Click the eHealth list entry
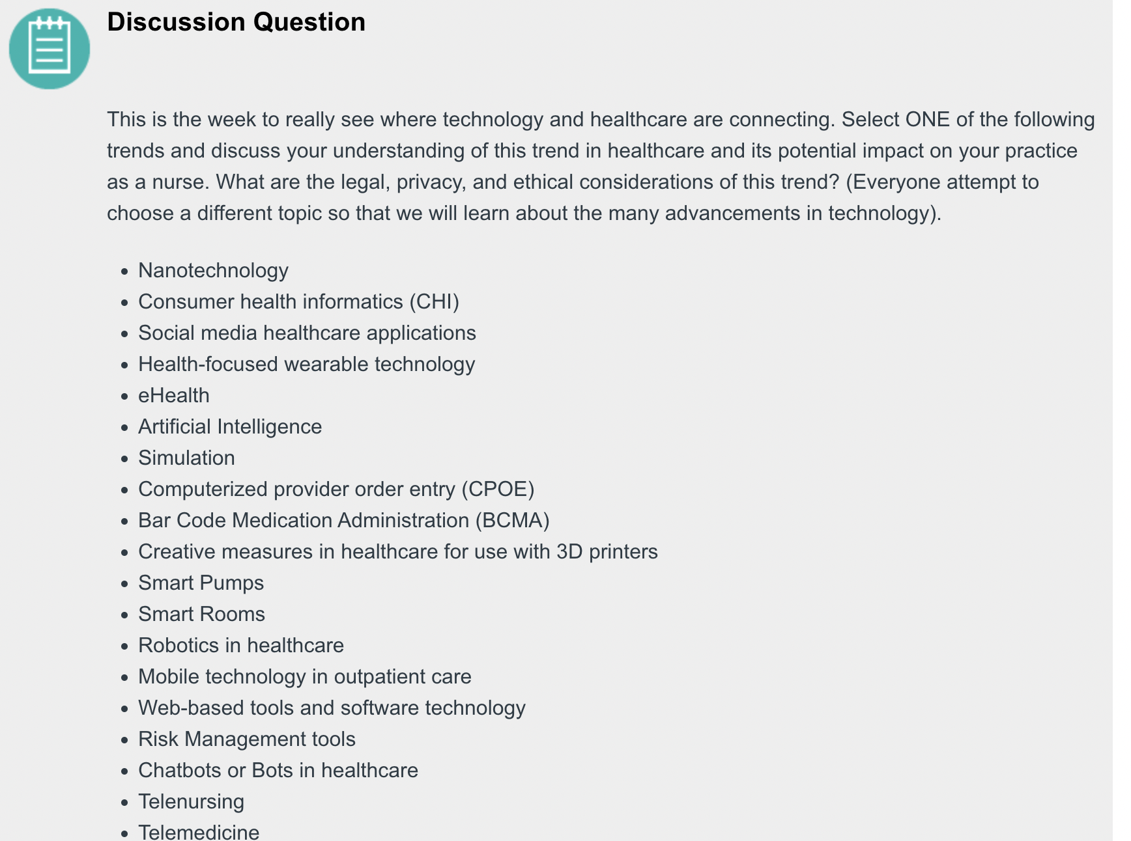1131x841 pixels. click(174, 396)
